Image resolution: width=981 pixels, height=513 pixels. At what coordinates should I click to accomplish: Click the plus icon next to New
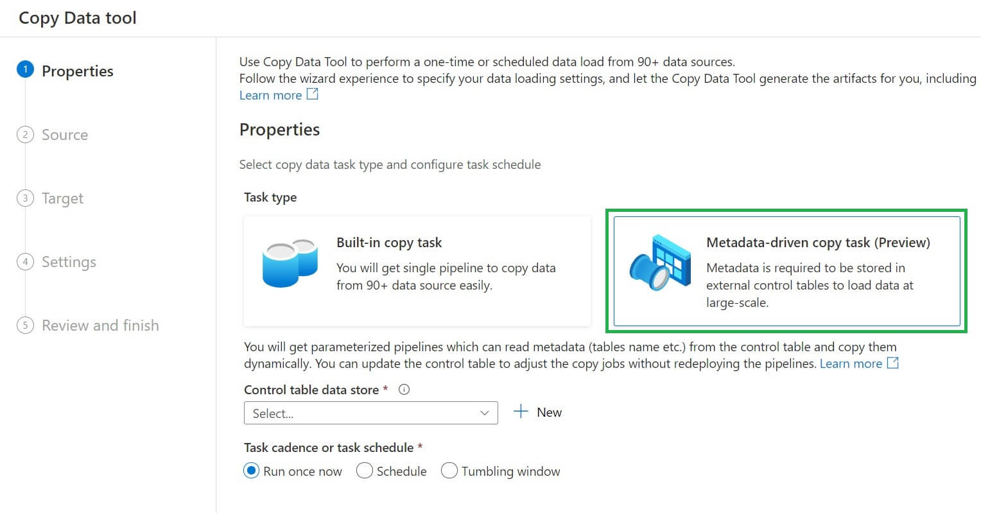coord(521,412)
